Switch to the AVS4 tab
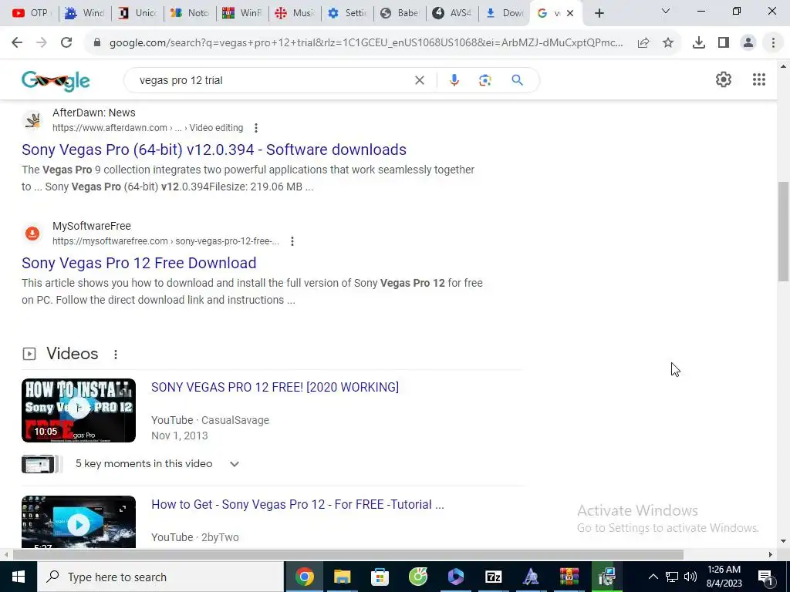Viewport: 790px width, 592px height. [x=452, y=13]
